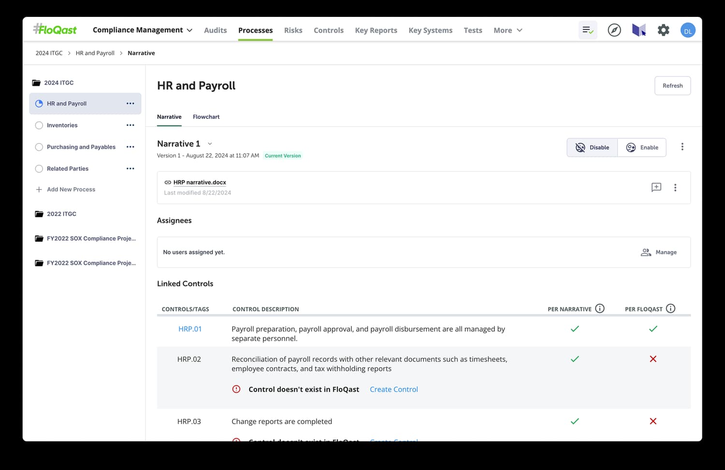Image resolution: width=725 pixels, height=470 pixels.
Task: Select Purchasing and Payables status circle
Action: 39,147
